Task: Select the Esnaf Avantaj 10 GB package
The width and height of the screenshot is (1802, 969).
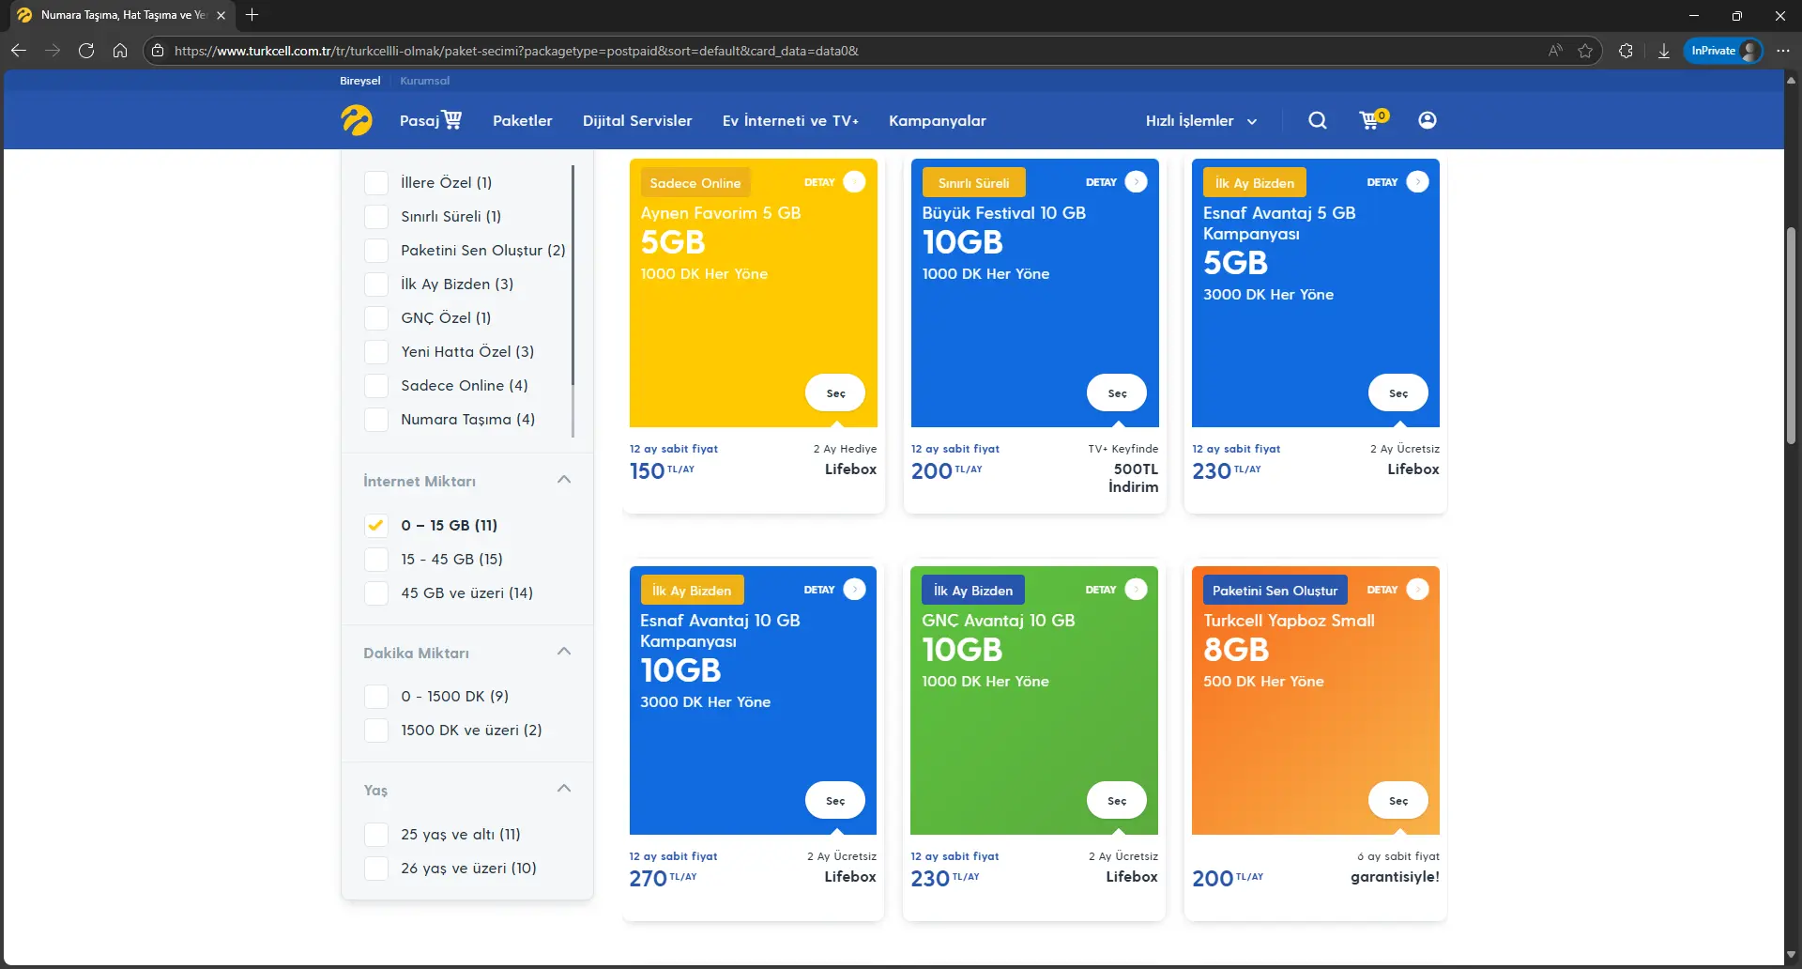Action: [835, 801]
